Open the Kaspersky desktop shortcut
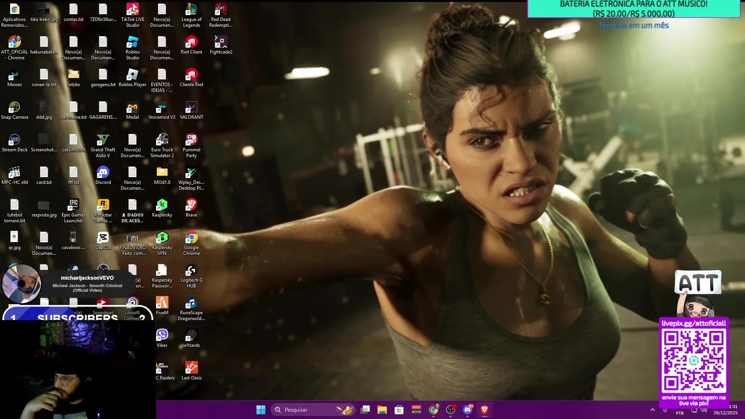Viewport: 745px width, 419px height. click(162, 208)
